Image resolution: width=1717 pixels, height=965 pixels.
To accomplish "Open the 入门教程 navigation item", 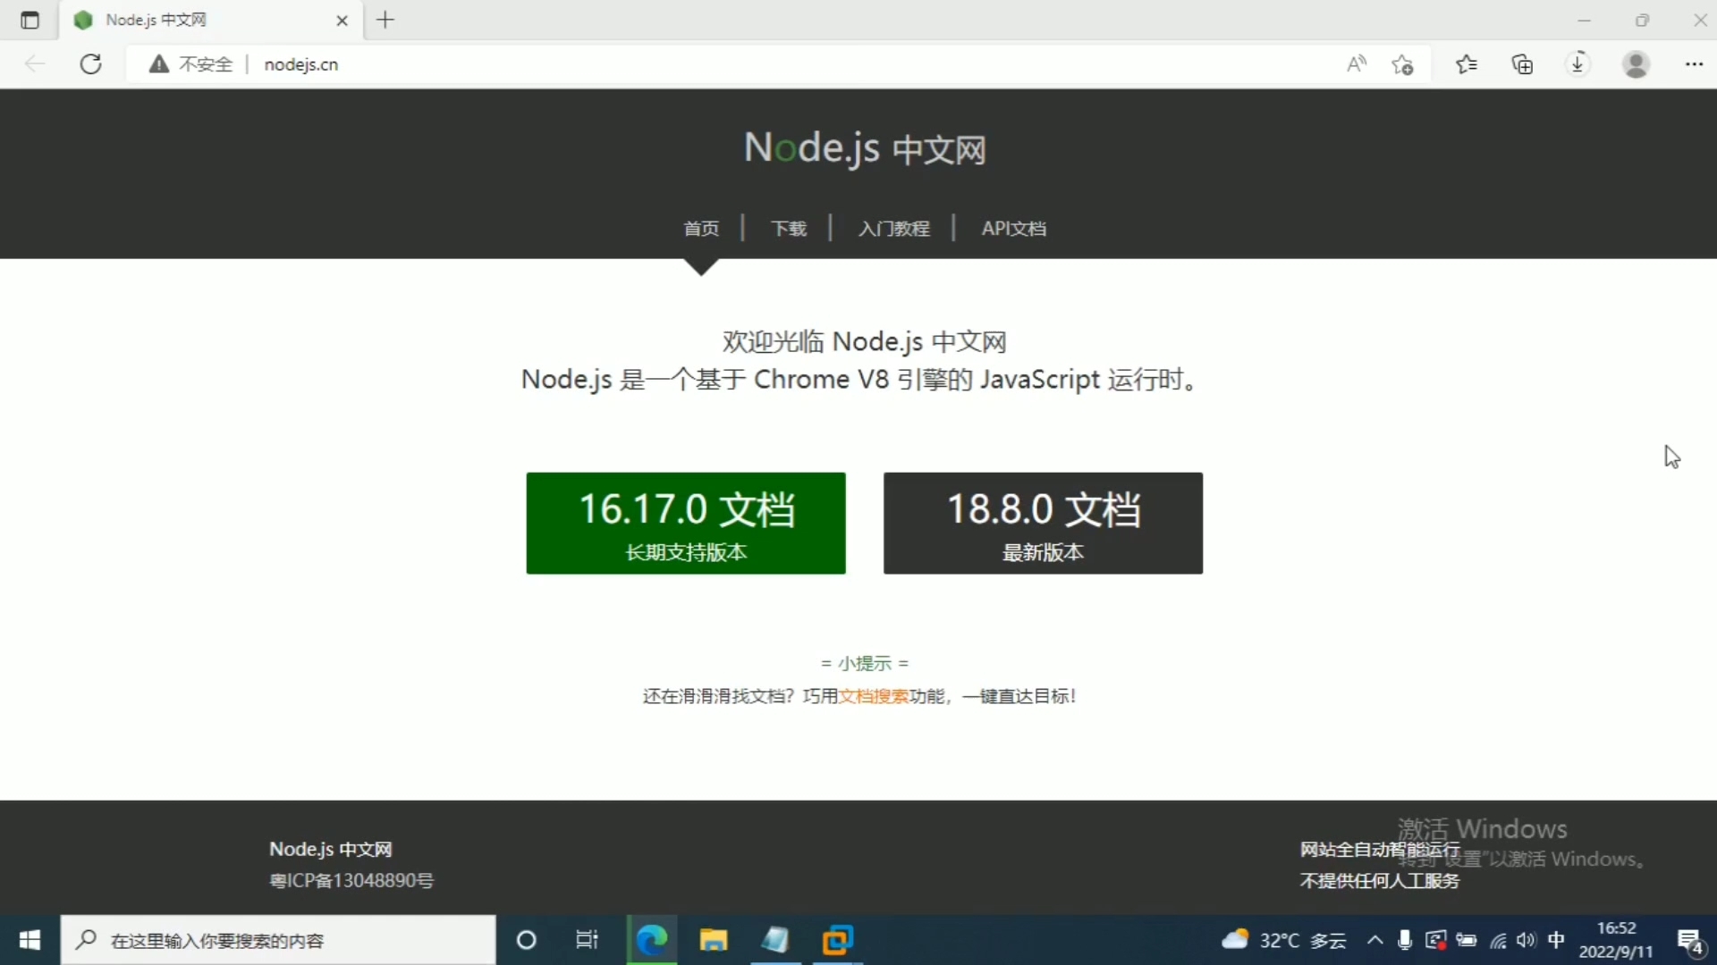I will point(894,229).
